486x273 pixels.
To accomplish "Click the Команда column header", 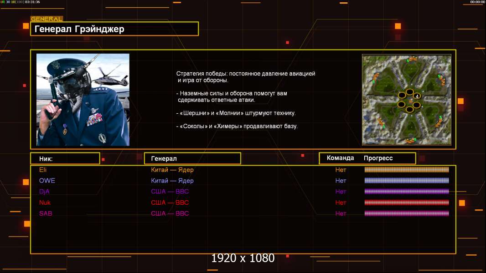I will pyautogui.click(x=340, y=158).
